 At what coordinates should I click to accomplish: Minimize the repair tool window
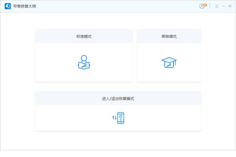tap(223, 6)
